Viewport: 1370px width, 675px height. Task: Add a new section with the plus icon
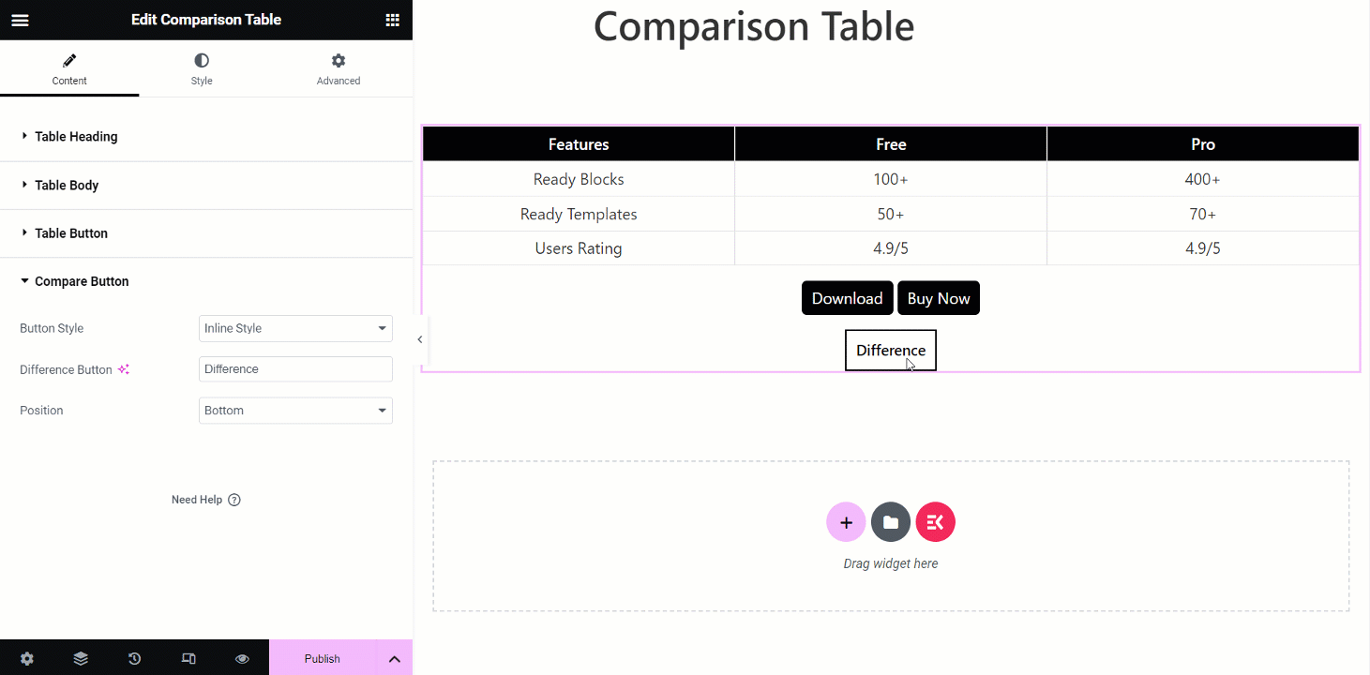[846, 522]
